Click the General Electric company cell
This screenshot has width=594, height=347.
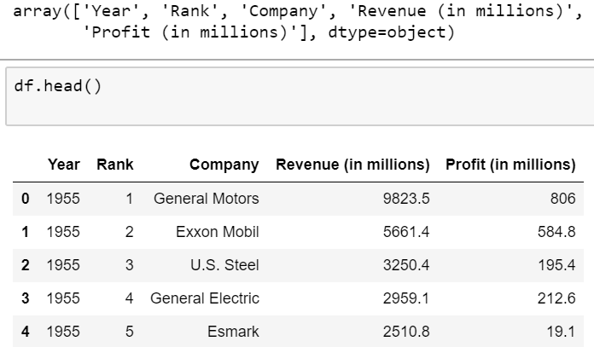(205, 298)
